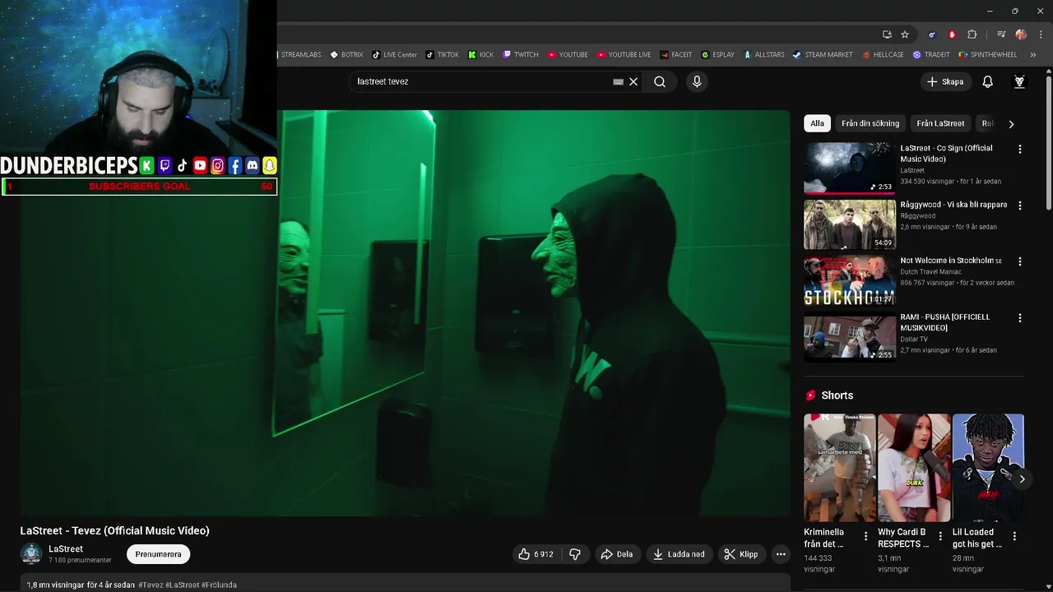This screenshot has height=592, width=1053.
Task: Open options for Råggywood video
Action: [x=1020, y=206]
